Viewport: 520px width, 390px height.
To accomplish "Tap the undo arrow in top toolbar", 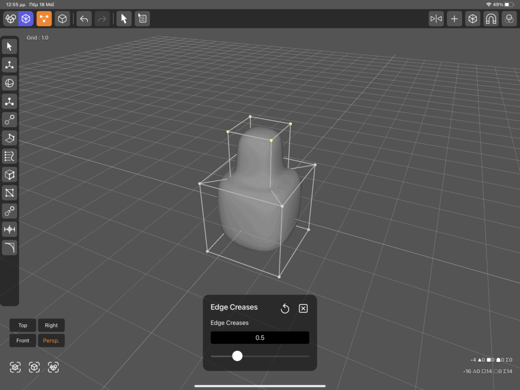I will click(x=84, y=19).
